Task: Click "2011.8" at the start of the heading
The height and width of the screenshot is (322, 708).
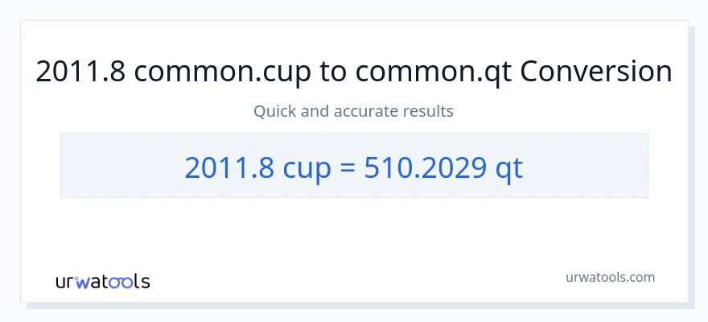Action: (80, 72)
